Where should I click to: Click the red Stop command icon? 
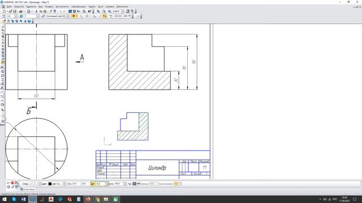12,183
